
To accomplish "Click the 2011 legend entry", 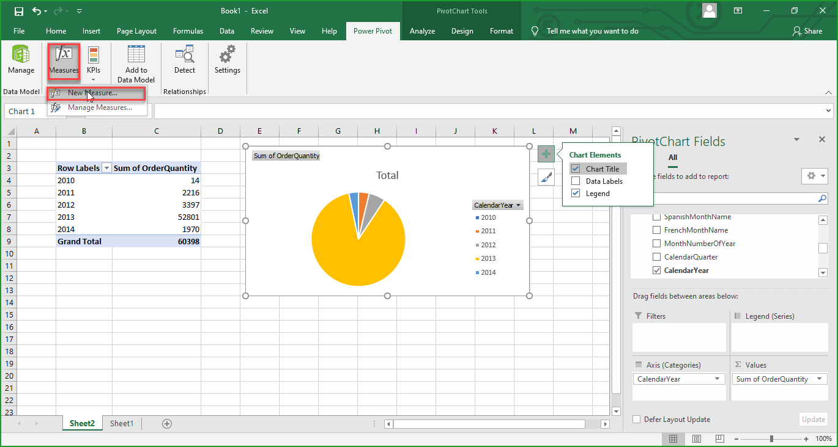I will (486, 231).
